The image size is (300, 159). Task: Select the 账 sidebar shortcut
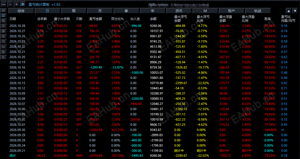(3, 52)
